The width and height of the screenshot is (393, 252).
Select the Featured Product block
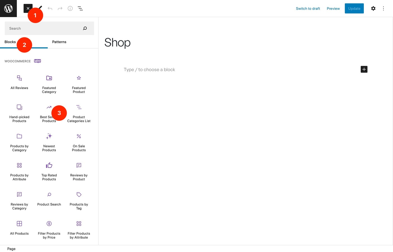click(x=79, y=84)
